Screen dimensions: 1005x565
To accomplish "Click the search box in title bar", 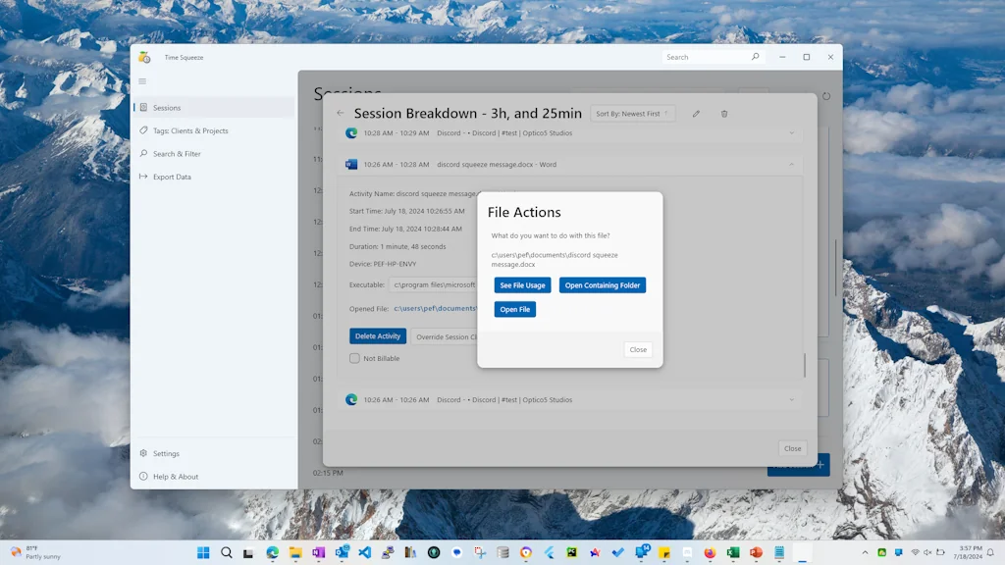I will pyautogui.click(x=705, y=57).
